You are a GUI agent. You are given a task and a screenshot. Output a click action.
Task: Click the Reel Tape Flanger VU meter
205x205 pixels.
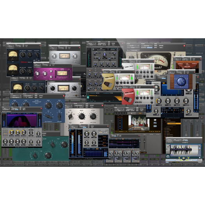tap(125, 77)
